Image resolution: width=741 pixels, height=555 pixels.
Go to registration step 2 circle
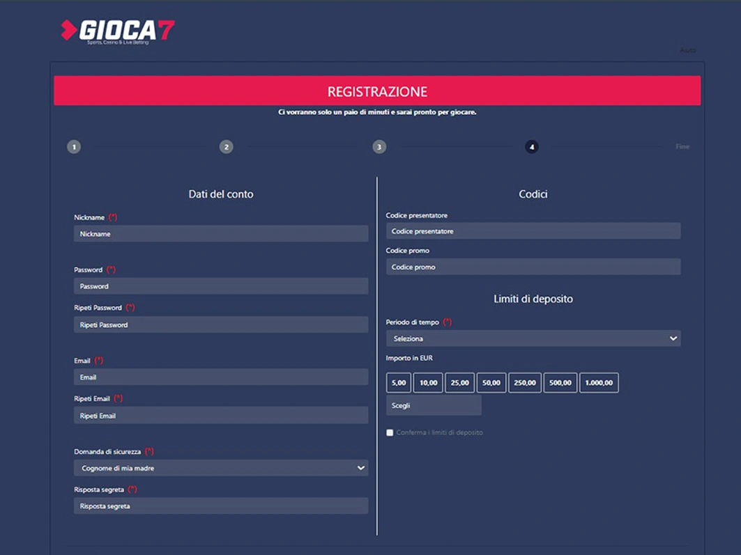pyautogui.click(x=227, y=147)
